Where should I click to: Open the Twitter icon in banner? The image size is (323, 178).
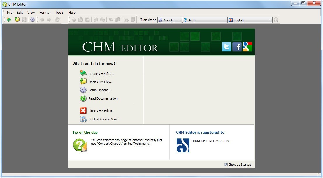pos(227,47)
